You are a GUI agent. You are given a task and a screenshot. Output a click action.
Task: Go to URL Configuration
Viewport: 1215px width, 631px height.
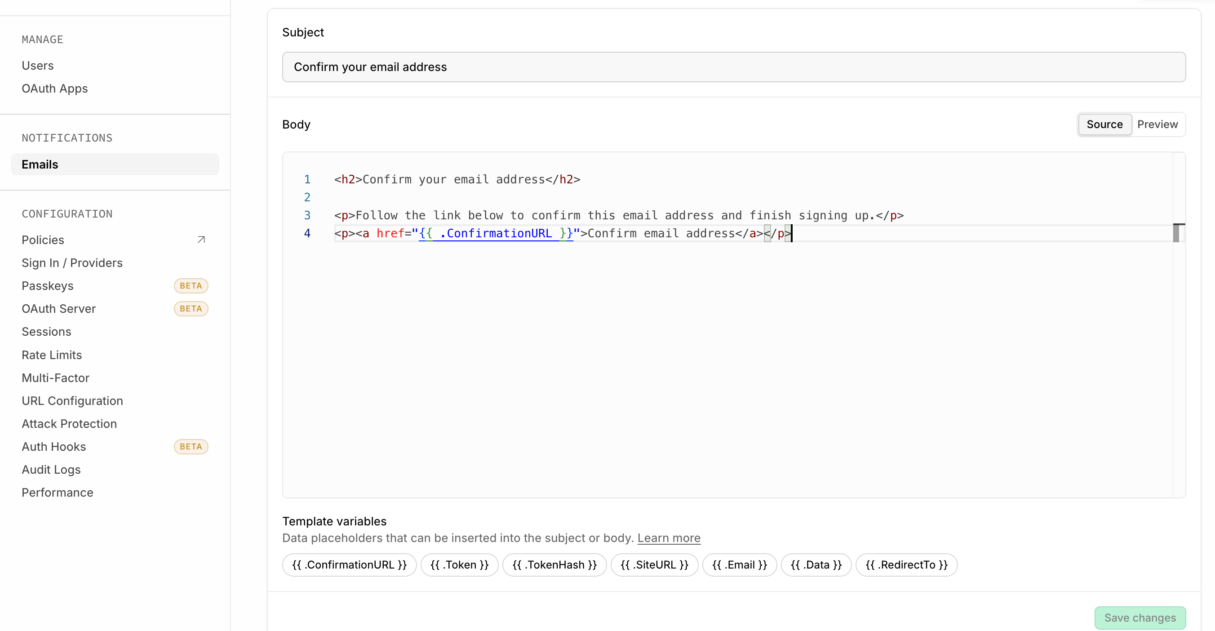[x=73, y=400]
